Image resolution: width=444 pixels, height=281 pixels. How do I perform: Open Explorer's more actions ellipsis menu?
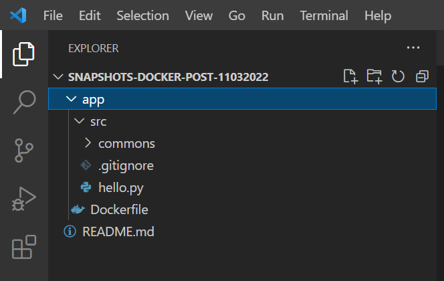coord(413,48)
